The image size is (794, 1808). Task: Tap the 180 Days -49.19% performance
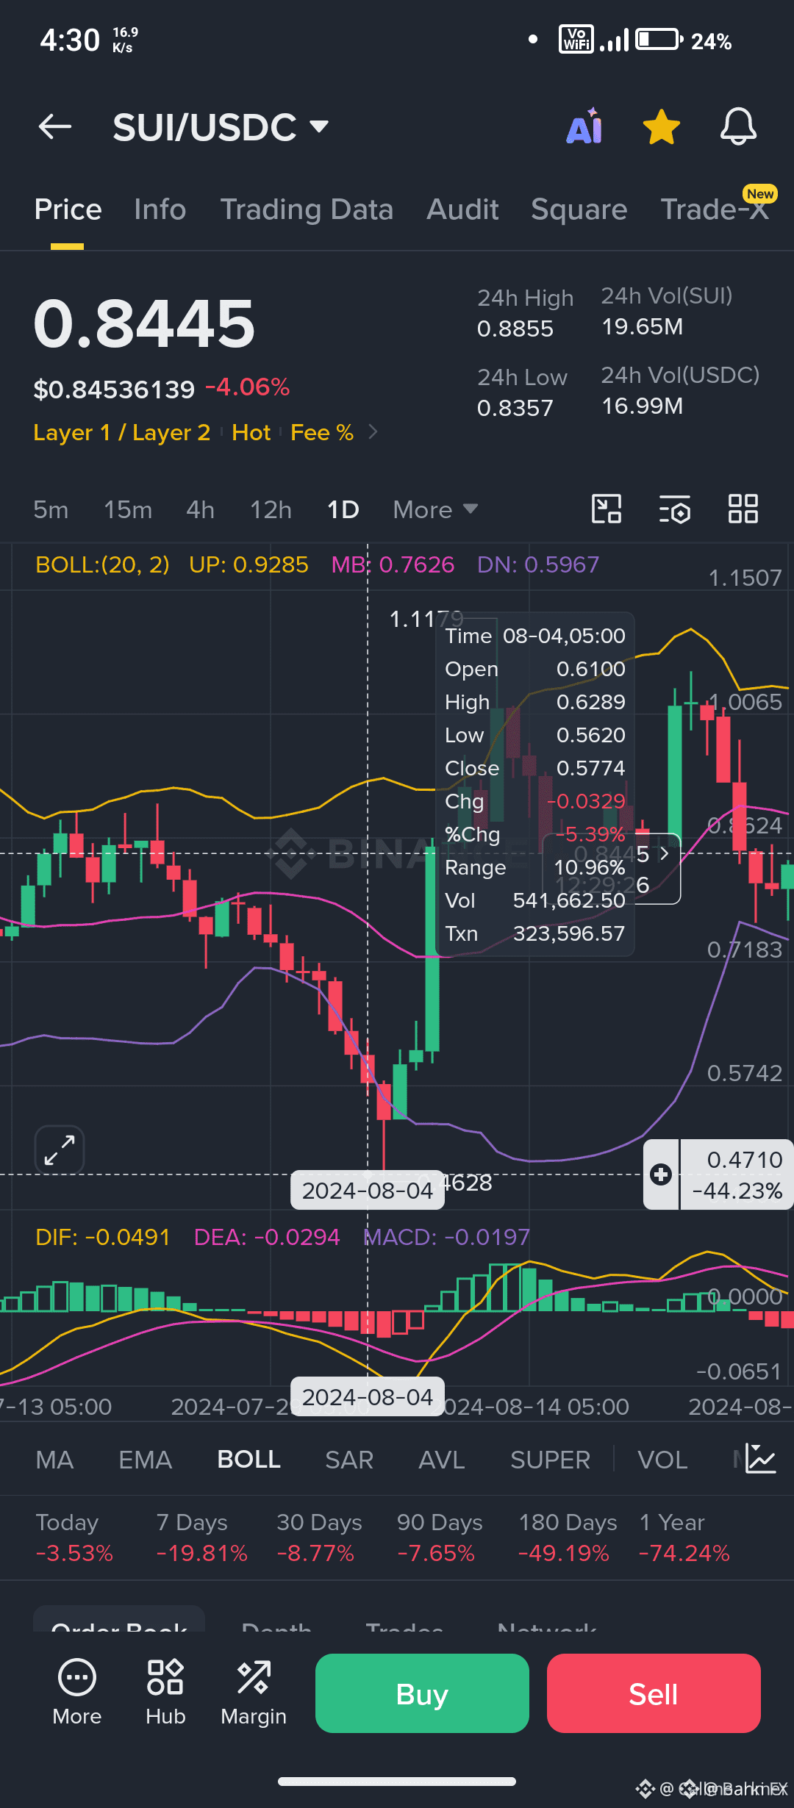(568, 1538)
